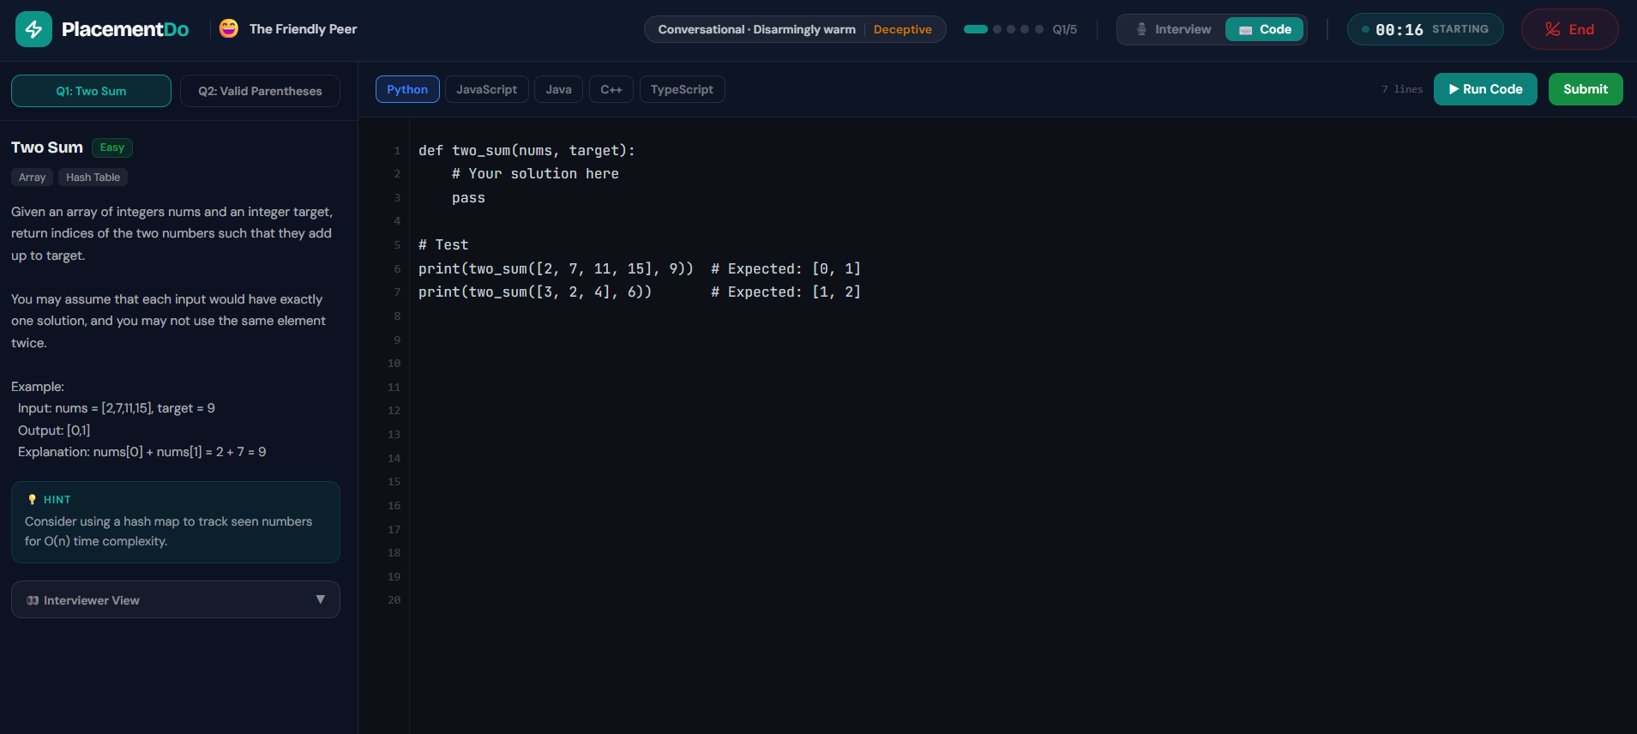Click The Friendly Peer emoji avatar

click(x=229, y=28)
